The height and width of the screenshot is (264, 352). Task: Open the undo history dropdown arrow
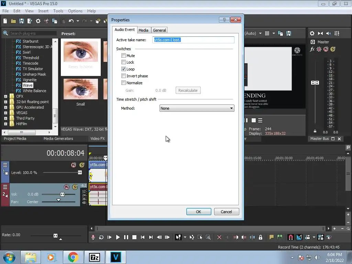[78, 21]
